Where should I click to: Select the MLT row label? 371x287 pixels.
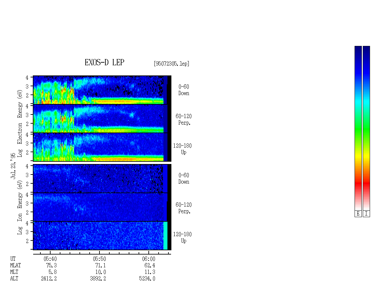[14, 272]
